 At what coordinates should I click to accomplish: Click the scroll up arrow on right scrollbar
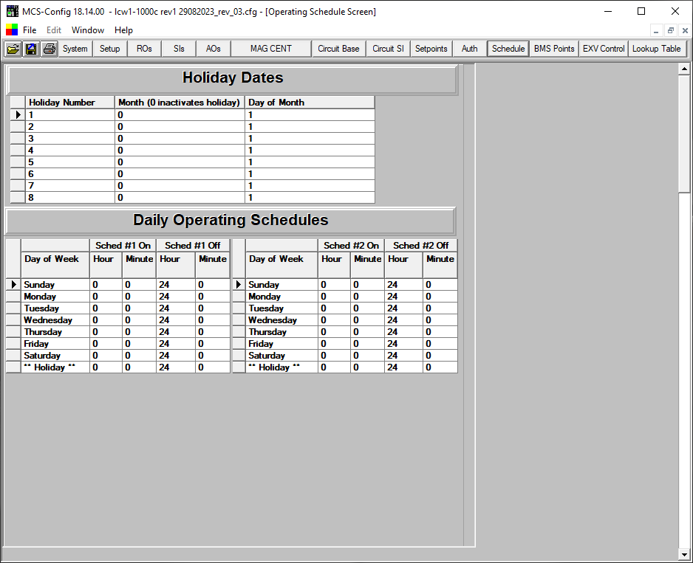684,69
